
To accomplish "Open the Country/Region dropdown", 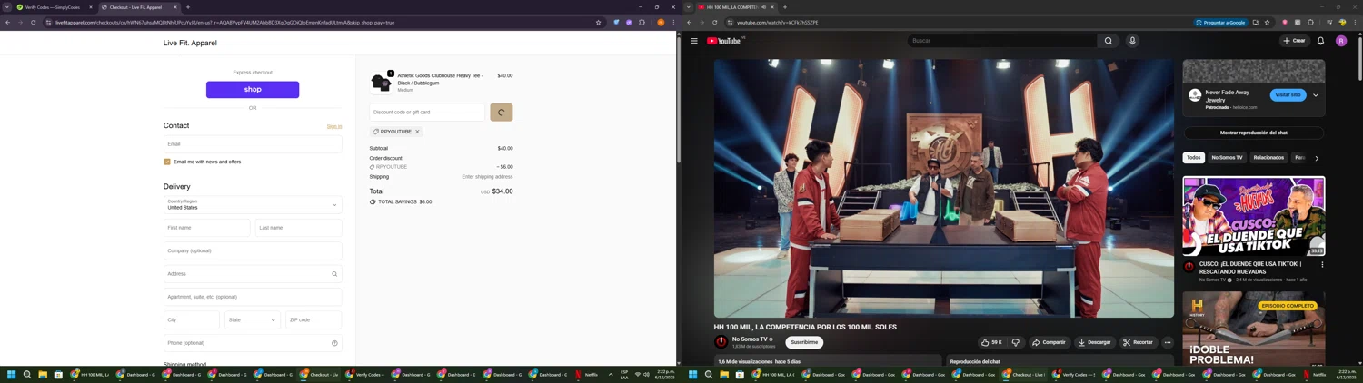I will (x=253, y=204).
